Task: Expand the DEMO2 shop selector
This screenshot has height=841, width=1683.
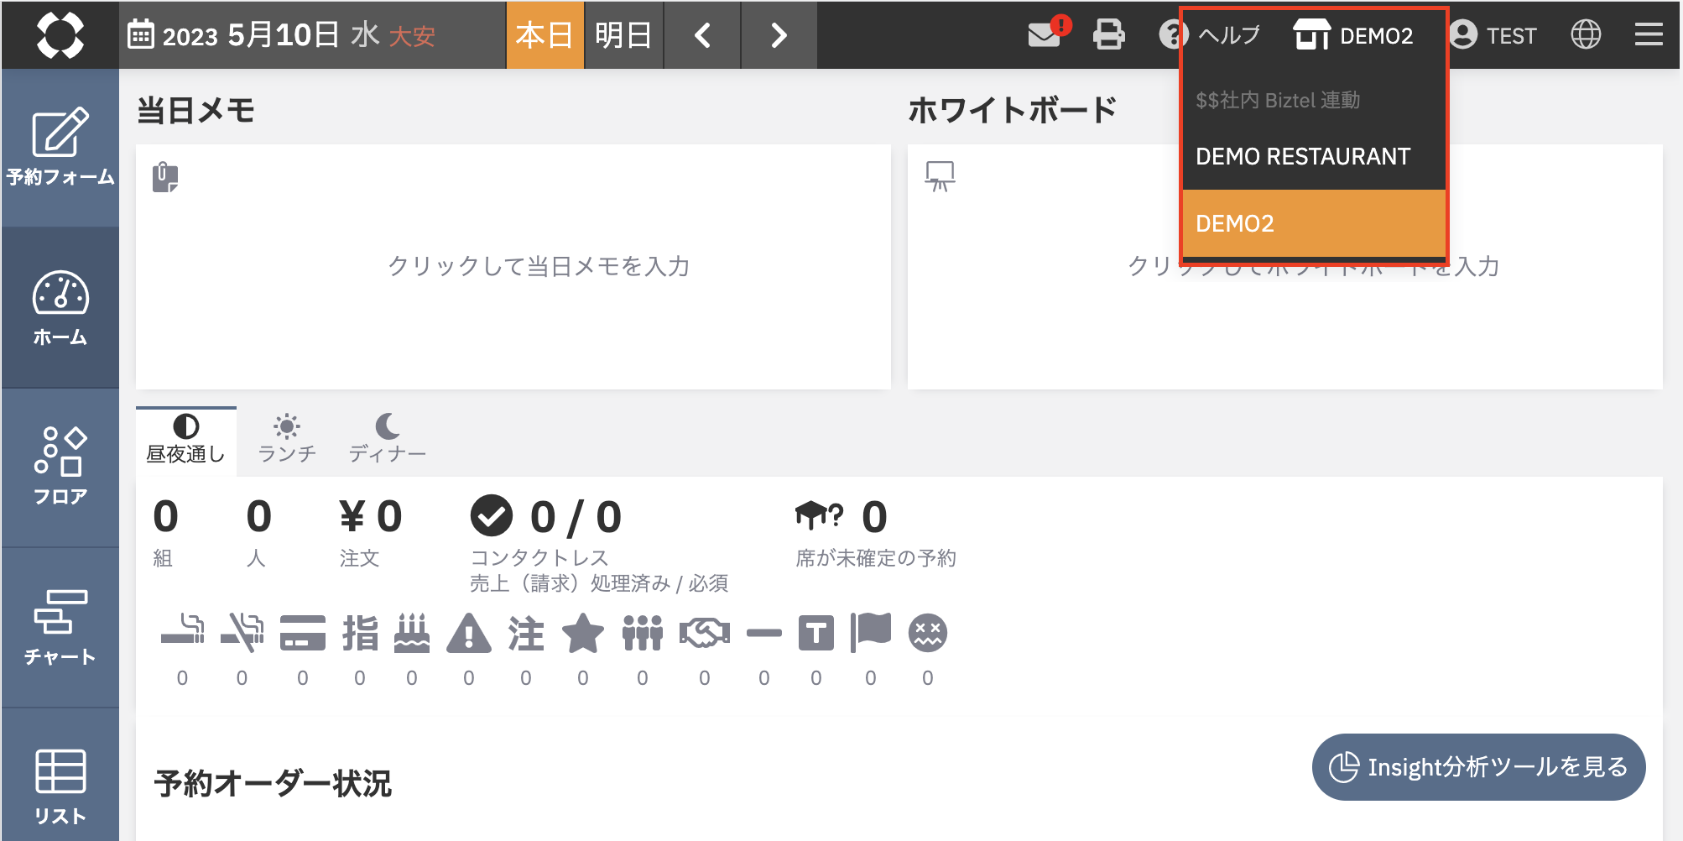Action: pyautogui.click(x=1353, y=35)
